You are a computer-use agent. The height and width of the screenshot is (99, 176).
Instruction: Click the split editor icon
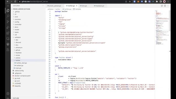(x=165, y=6)
